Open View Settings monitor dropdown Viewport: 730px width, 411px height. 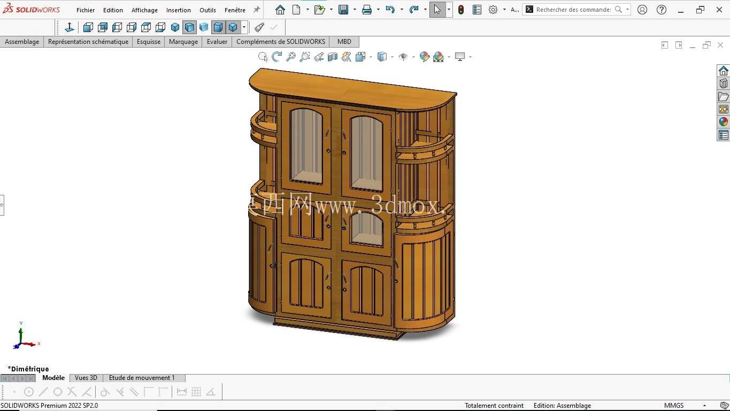(460, 57)
